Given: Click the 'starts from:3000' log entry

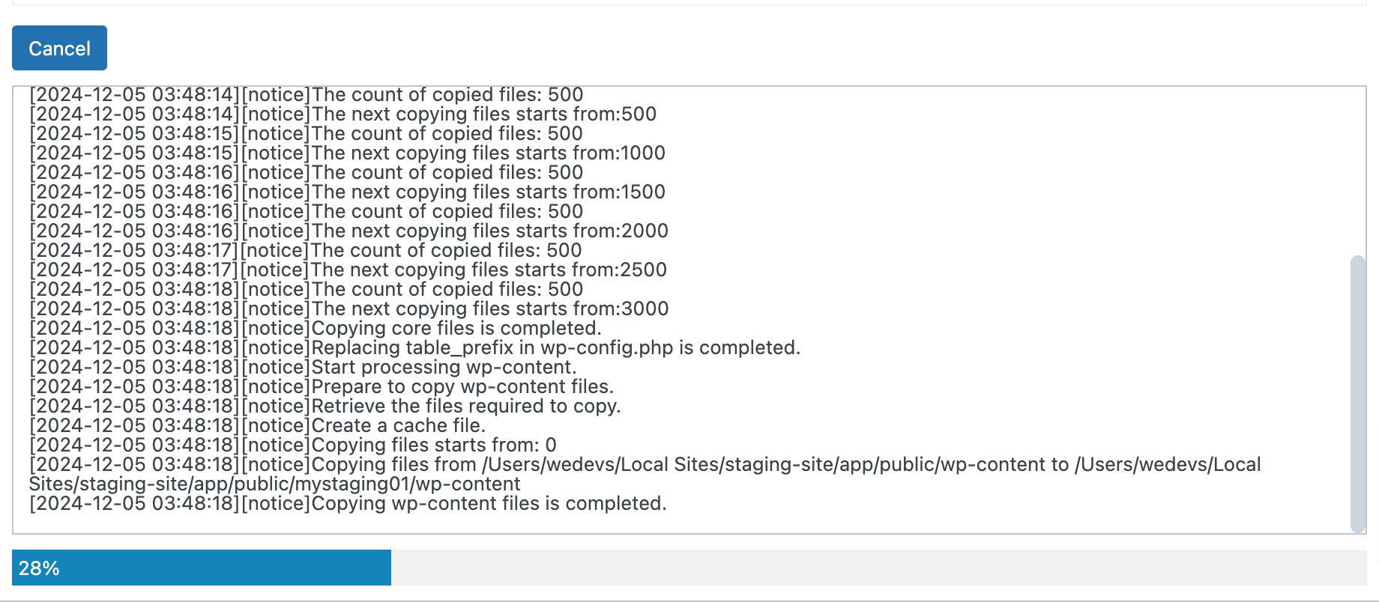Looking at the screenshot, I should 349,308.
